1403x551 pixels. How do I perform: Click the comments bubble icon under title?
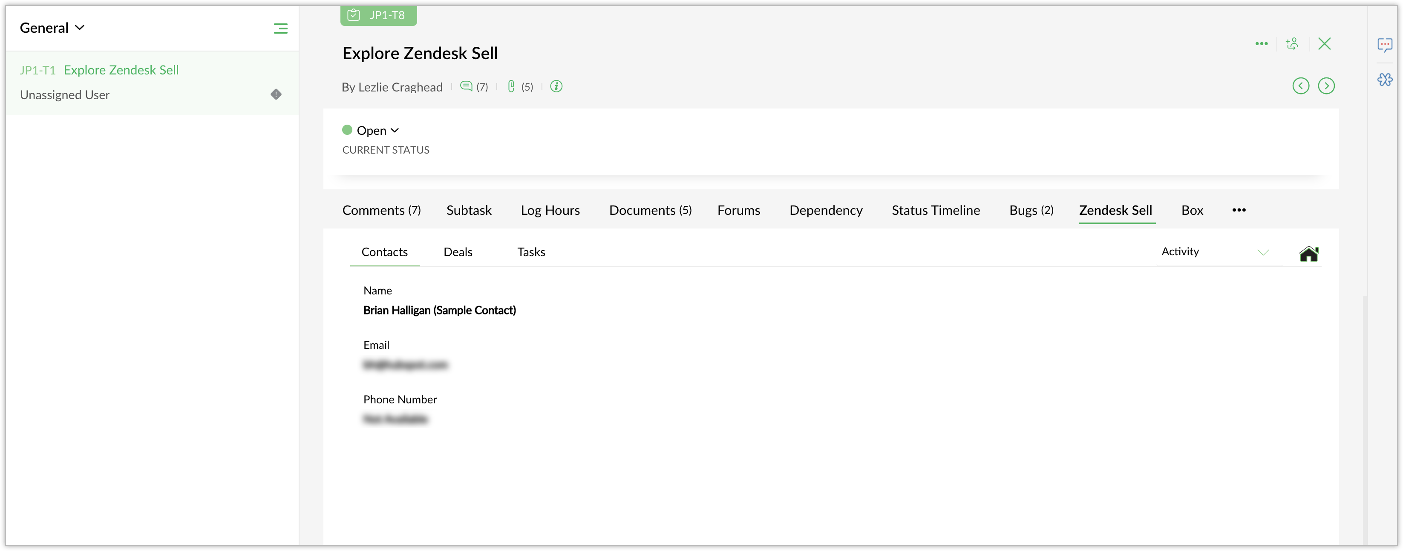tap(466, 86)
